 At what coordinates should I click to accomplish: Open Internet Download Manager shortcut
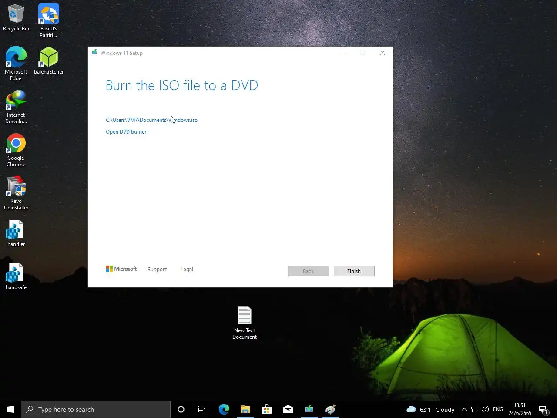[16, 107]
